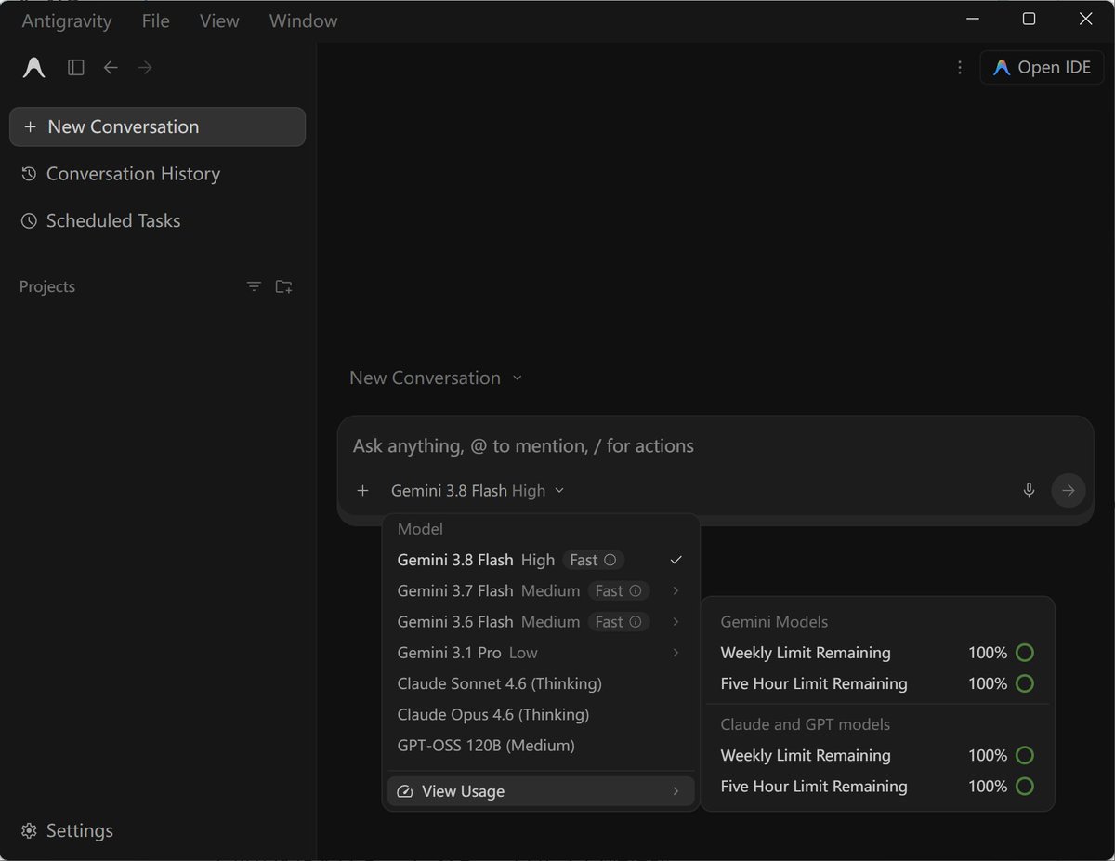Screen dimensions: 1115x861
Task: Select Claude Opus 4.6 (Thinking) model
Action: pos(541,714)
